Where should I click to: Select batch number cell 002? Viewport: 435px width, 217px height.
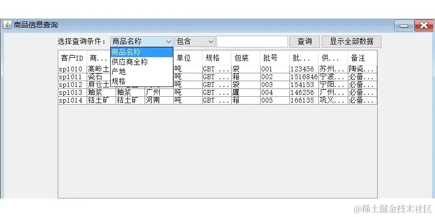tap(275, 77)
